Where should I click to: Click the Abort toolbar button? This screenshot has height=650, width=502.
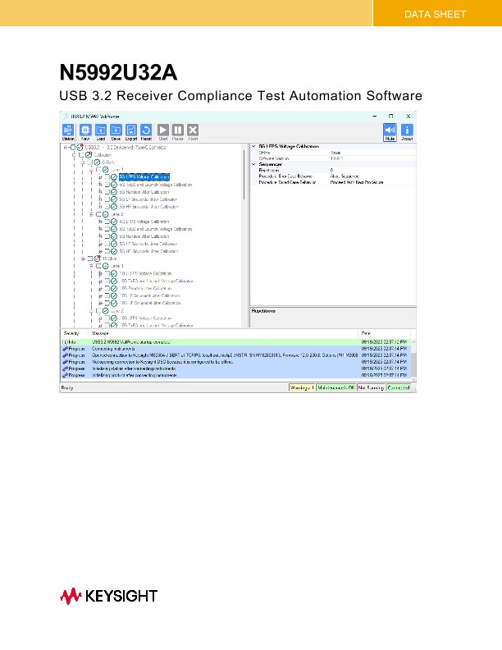[193, 132]
